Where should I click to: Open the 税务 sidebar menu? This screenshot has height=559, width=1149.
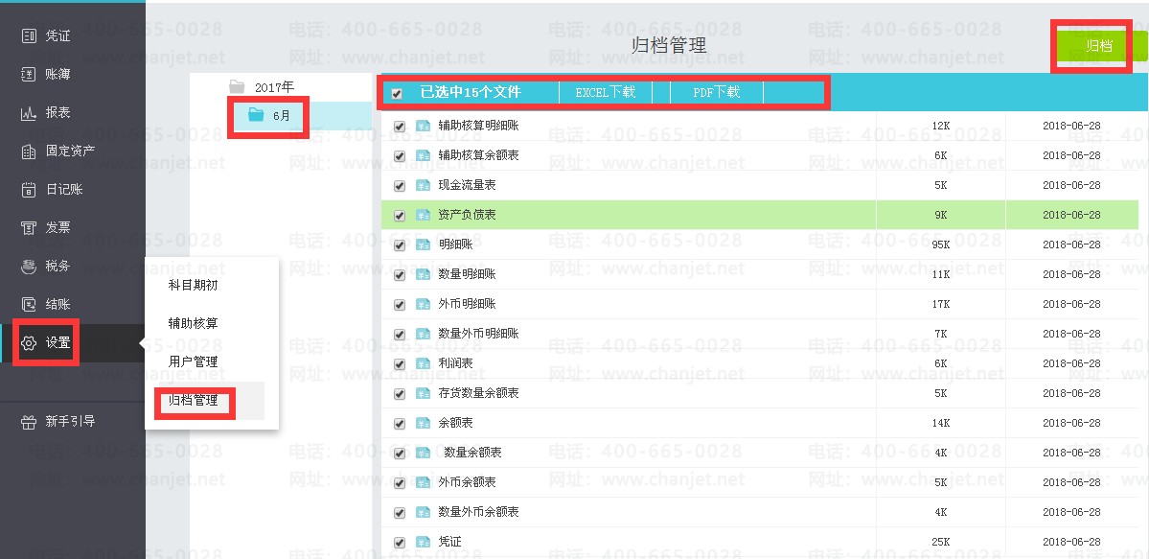(x=57, y=267)
